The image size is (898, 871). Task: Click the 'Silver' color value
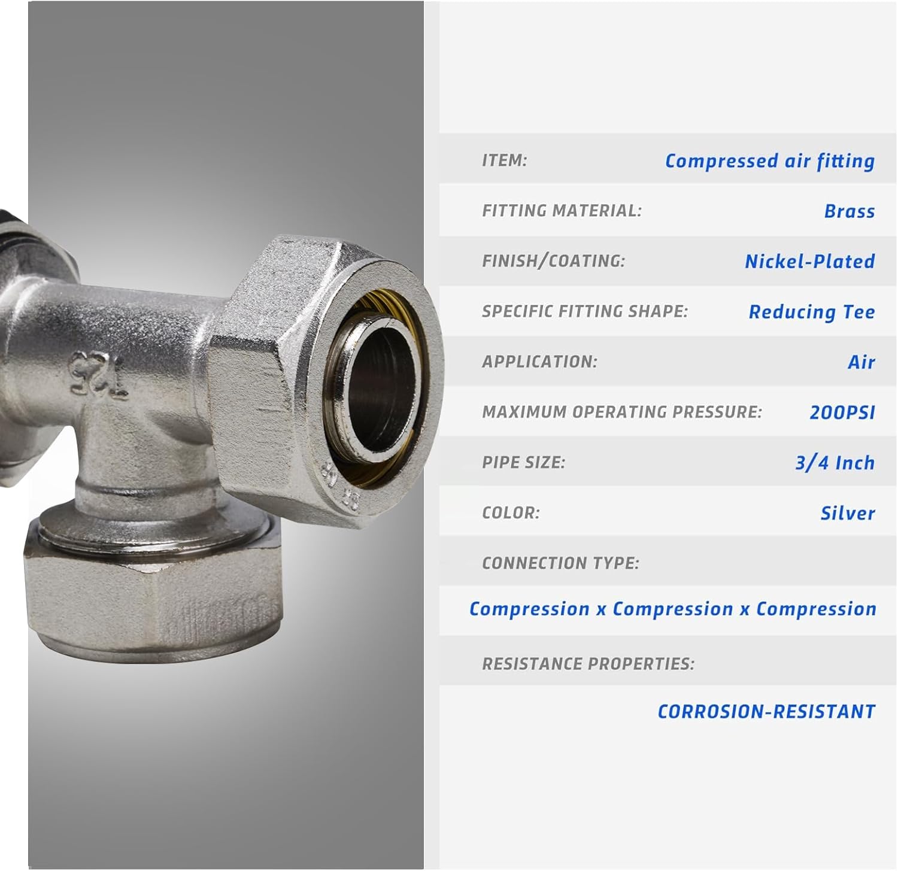pos(848,513)
